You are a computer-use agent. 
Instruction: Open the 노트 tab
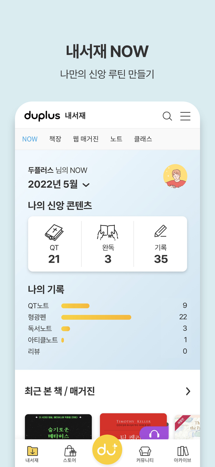coord(116,139)
